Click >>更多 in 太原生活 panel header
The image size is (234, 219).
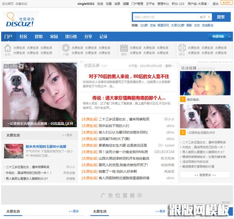coord(67,135)
